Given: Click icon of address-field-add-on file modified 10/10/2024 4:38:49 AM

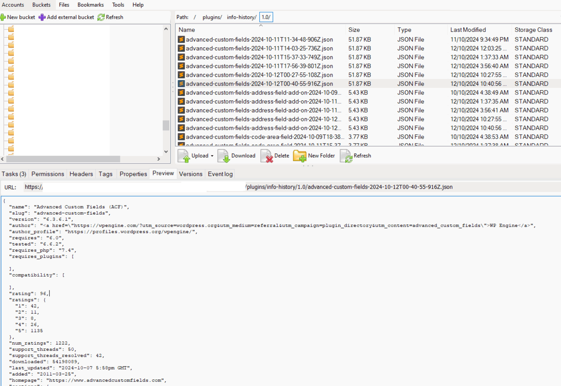Looking at the screenshot, I should 181,93.
